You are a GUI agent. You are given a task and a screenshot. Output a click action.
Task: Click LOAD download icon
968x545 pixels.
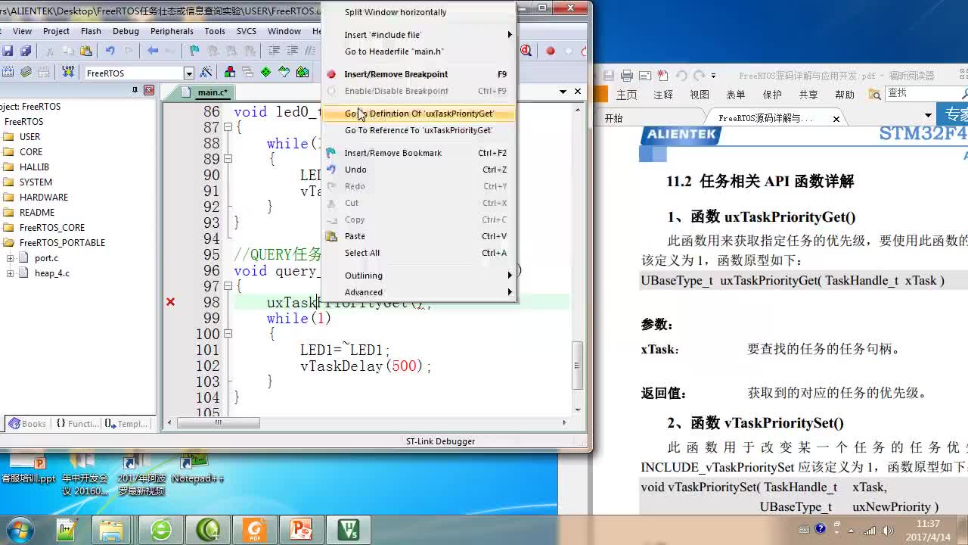pyautogui.click(x=68, y=73)
